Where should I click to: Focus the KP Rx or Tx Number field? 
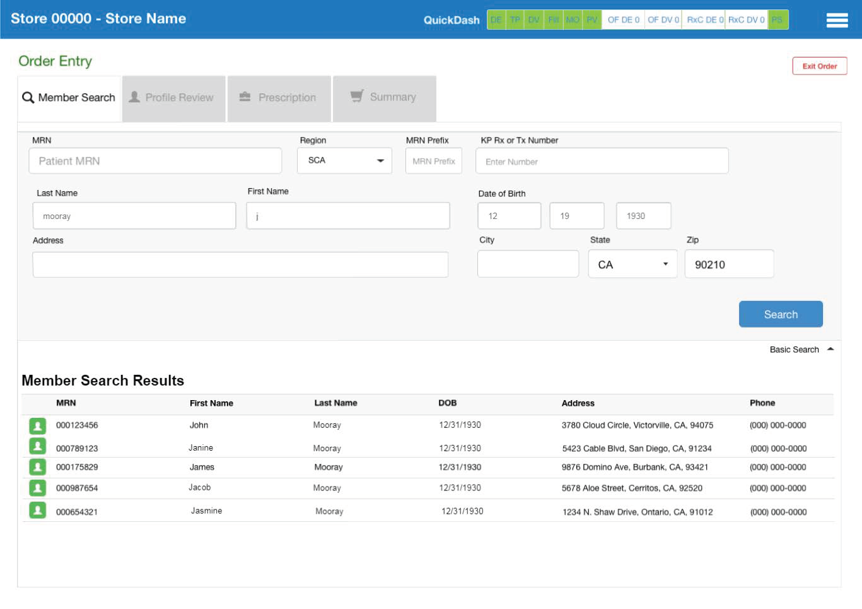pos(602,161)
